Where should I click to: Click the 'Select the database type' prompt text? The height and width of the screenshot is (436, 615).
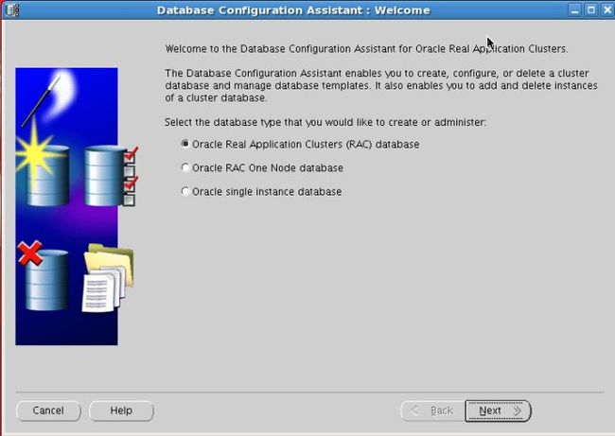click(325, 122)
